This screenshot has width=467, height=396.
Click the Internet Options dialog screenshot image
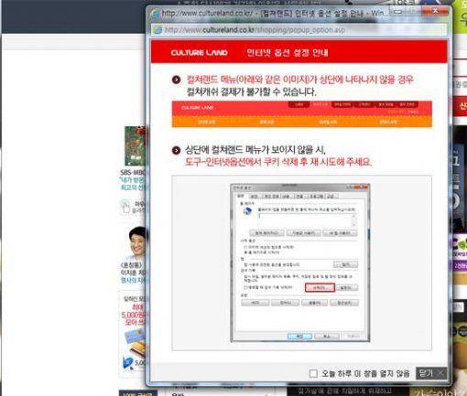tap(300, 262)
